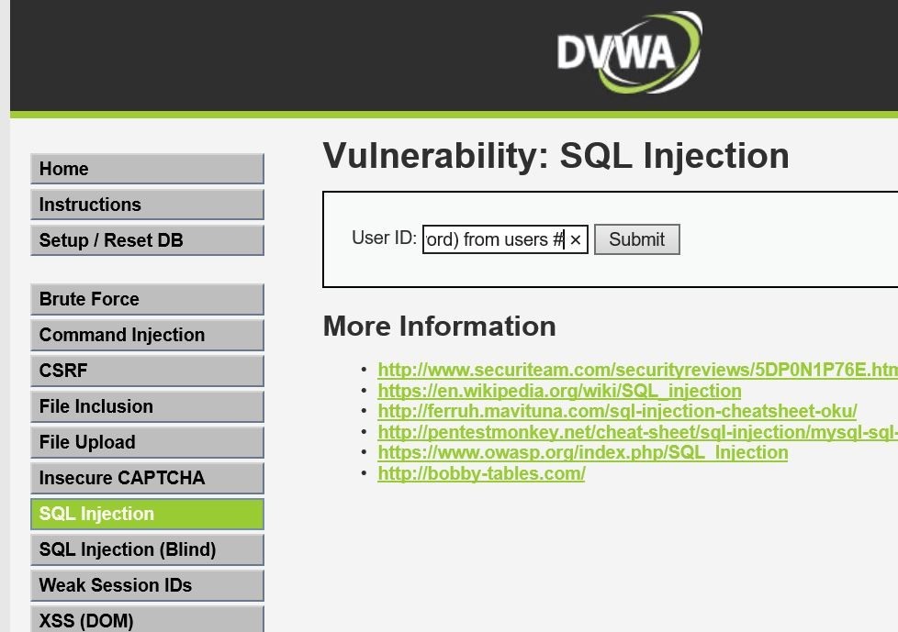Click the Submit button

click(x=636, y=239)
